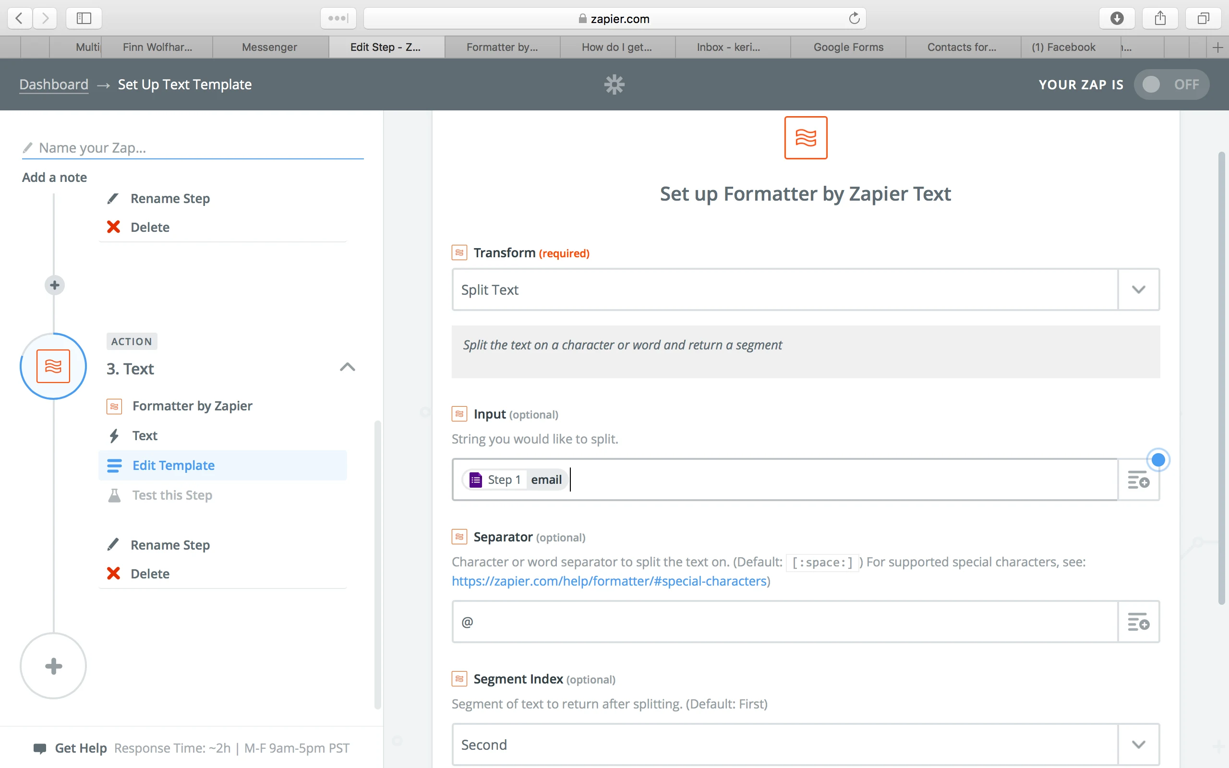This screenshot has width=1229, height=768.
Task: Switch to the Google Forms tab
Action: [848, 47]
